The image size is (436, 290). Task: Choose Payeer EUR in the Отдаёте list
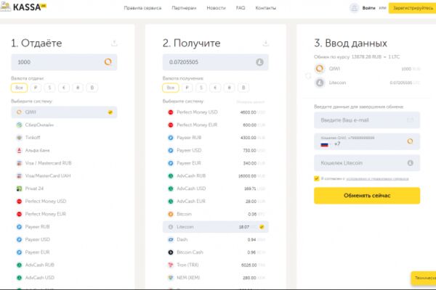click(64, 252)
